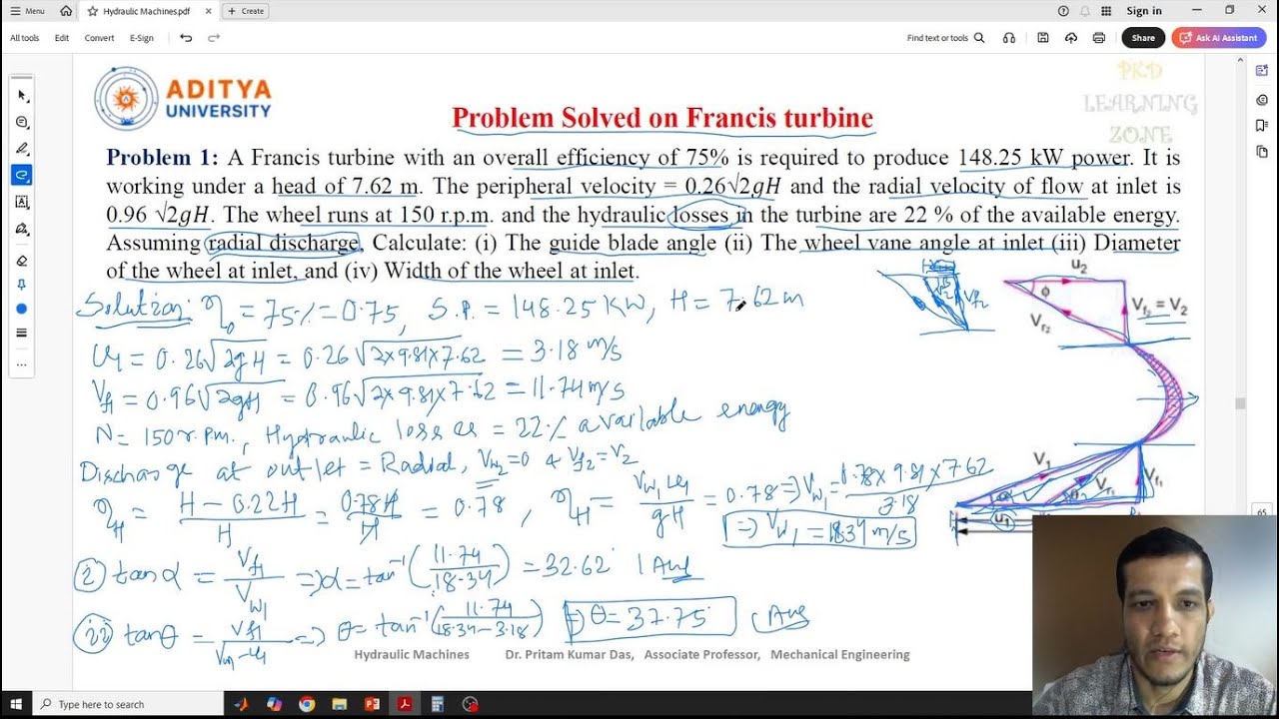Open the Fill and Sign tool

coord(22,228)
